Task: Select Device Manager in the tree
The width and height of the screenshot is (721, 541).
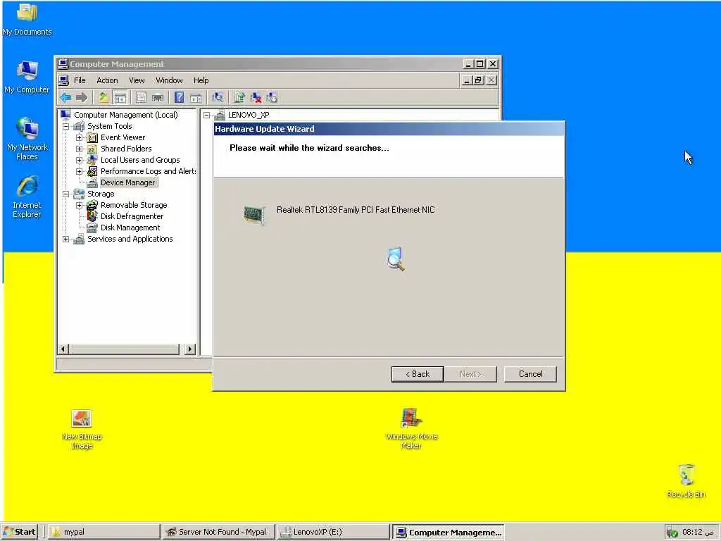Action: (x=127, y=182)
